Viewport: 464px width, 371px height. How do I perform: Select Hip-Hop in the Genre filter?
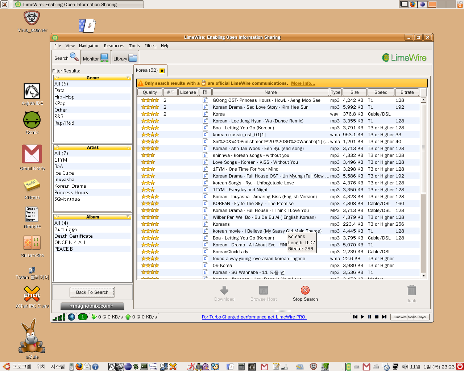92,97
